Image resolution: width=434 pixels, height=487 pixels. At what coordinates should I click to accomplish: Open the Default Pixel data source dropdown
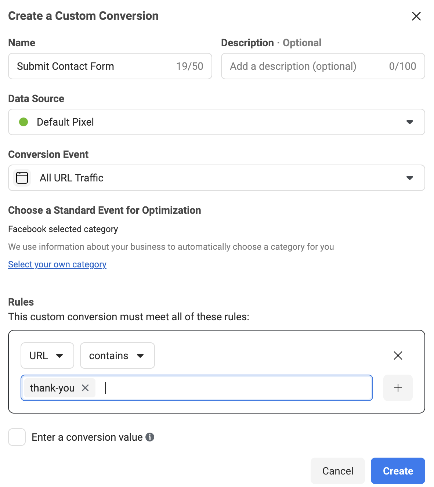(x=216, y=122)
